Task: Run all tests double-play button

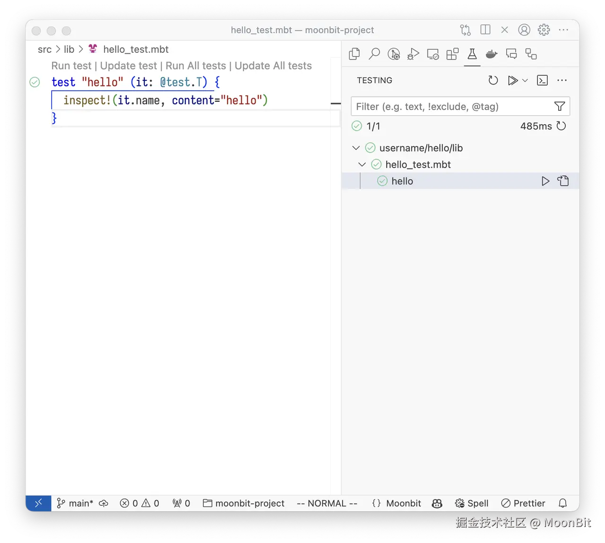Action: tap(512, 80)
